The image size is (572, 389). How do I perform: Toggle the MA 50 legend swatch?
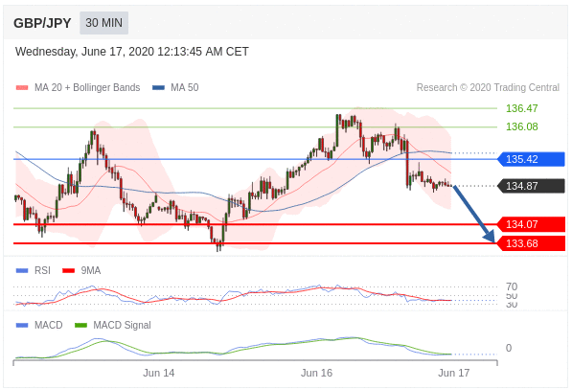point(158,87)
